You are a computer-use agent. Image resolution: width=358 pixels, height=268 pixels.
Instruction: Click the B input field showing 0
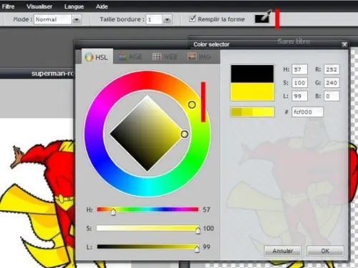click(x=332, y=96)
